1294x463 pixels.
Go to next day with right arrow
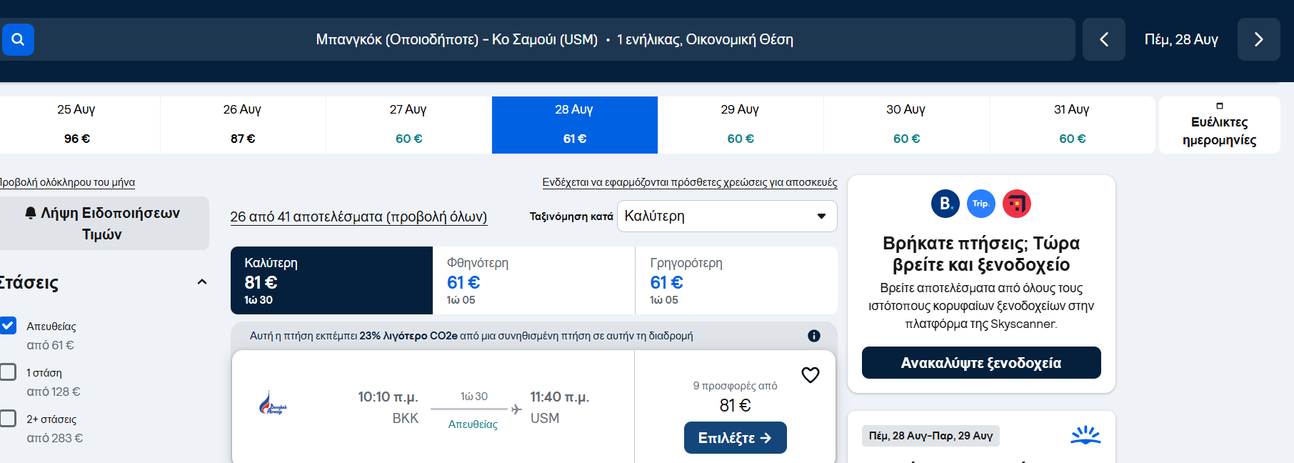[1258, 39]
